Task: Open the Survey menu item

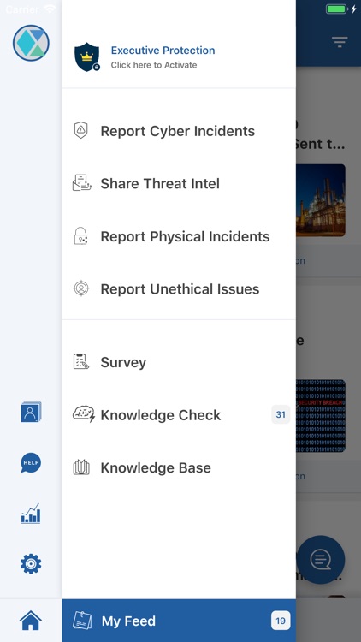Action: pyautogui.click(x=179, y=362)
